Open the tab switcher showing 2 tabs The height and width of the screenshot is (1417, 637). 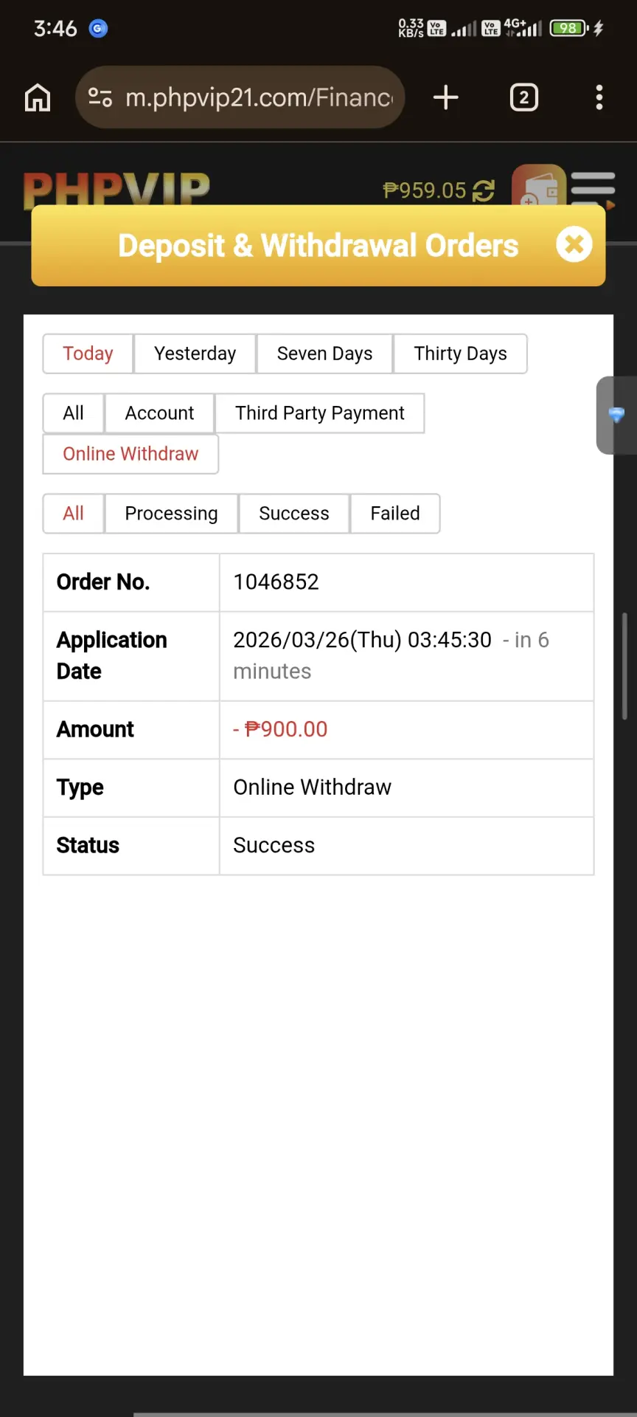[524, 97]
